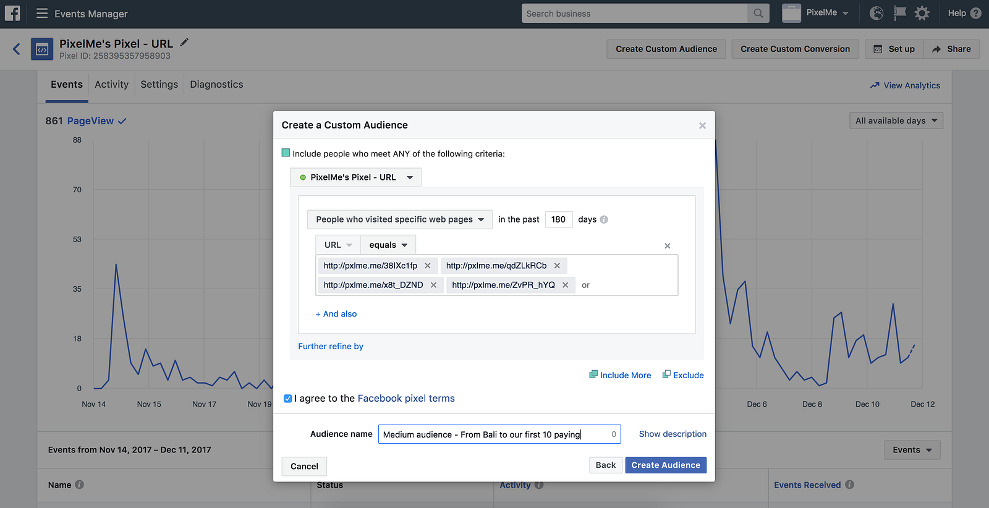Go back using the left arrow
The width and height of the screenshot is (989, 508).
17,49
